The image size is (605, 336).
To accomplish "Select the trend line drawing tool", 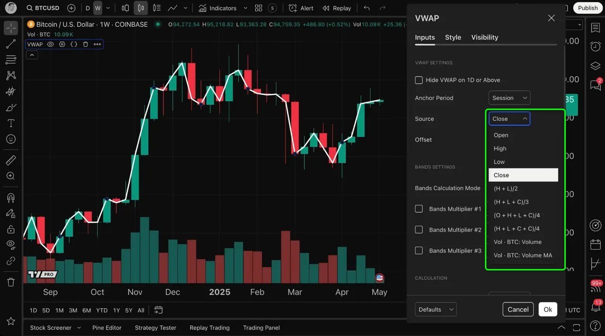I will click(11, 44).
